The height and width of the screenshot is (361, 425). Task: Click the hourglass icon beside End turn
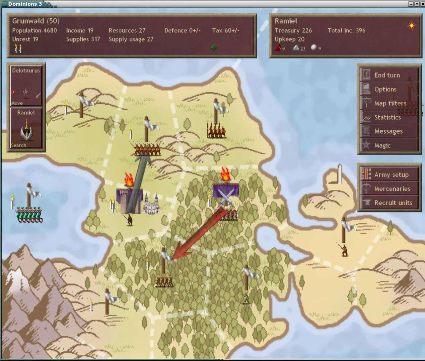click(x=366, y=75)
